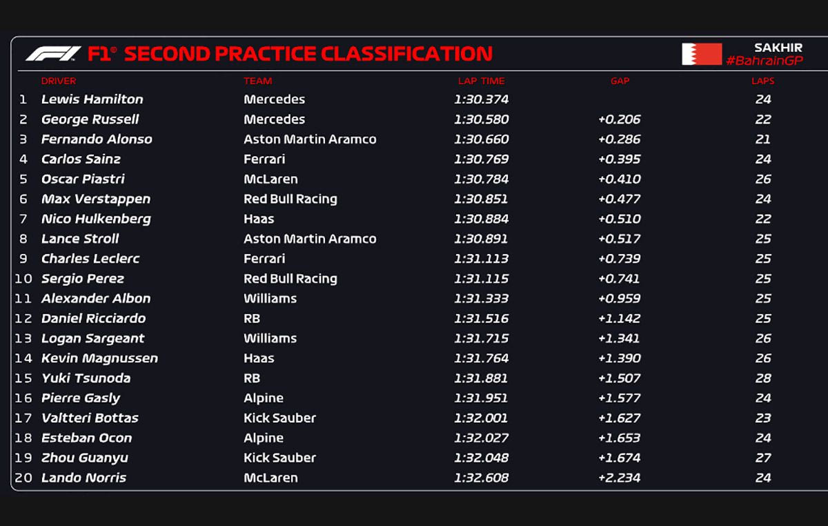The height and width of the screenshot is (526, 828).
Task: Click the LAPS column header
Action: click(x=762, y=81)
